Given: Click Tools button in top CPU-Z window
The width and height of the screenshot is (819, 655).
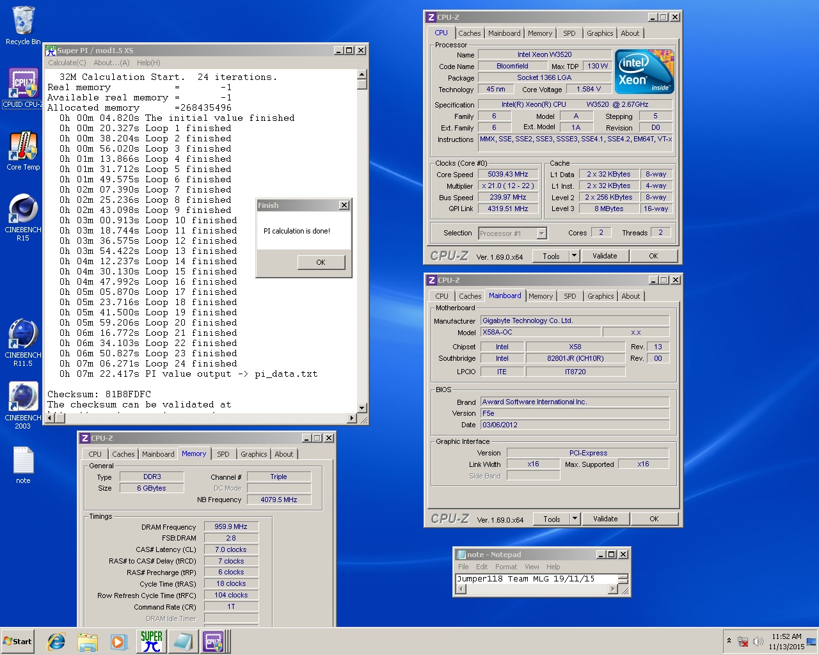Looking at the screenshot, I should 552,256.
